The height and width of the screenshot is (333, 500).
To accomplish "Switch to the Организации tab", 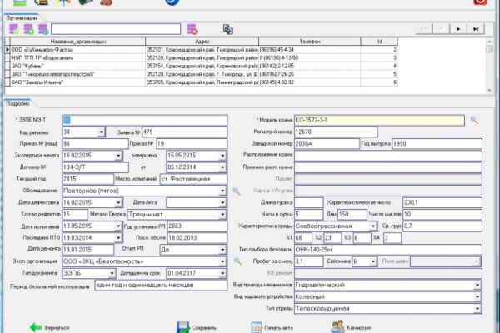I will 22,18.
